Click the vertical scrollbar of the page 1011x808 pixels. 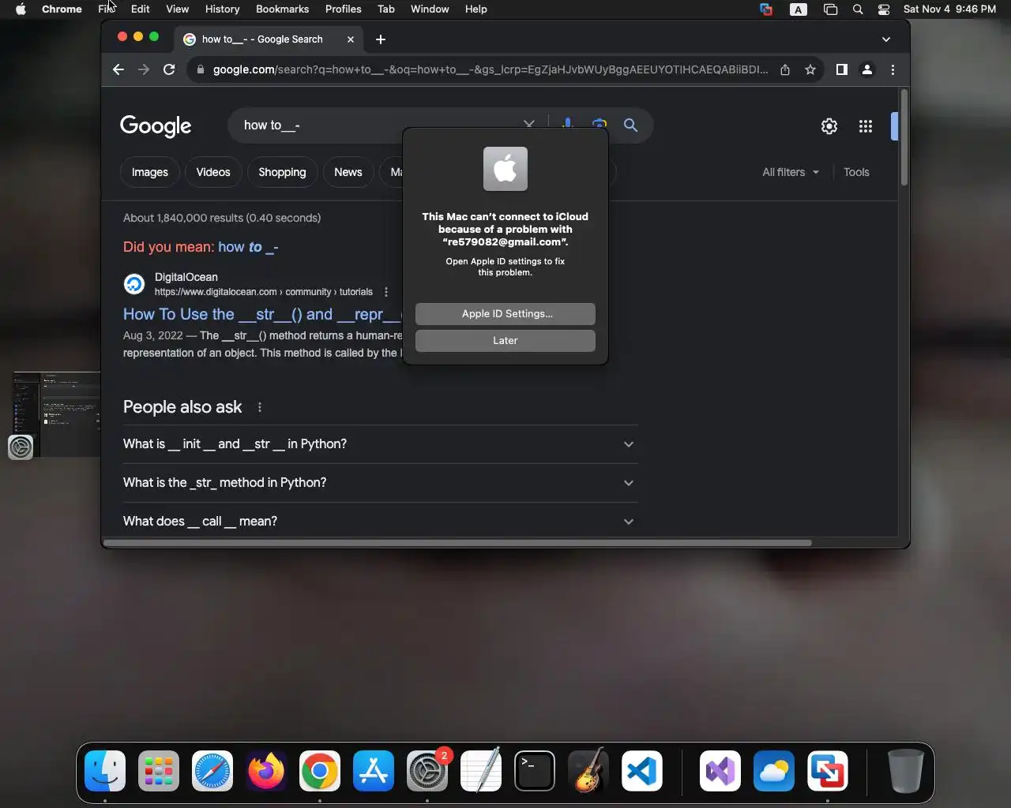pos(904,138)
